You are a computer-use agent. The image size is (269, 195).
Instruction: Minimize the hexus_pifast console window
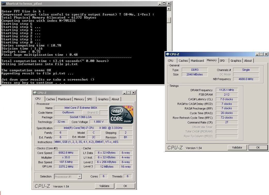point(160,4)
